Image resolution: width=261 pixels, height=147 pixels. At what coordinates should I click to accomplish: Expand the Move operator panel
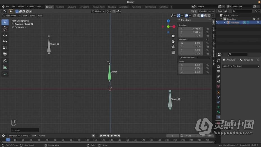tap(13, 130)
